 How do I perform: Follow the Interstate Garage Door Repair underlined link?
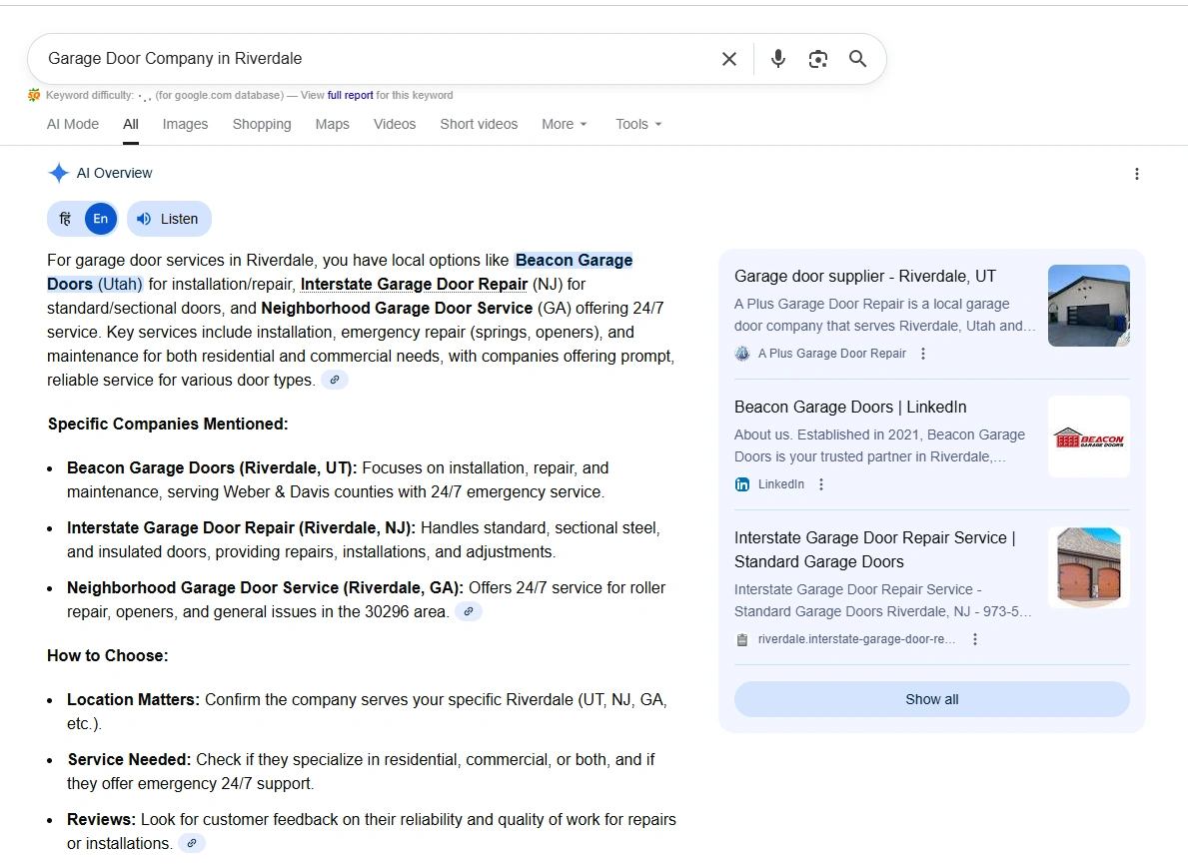414,284
